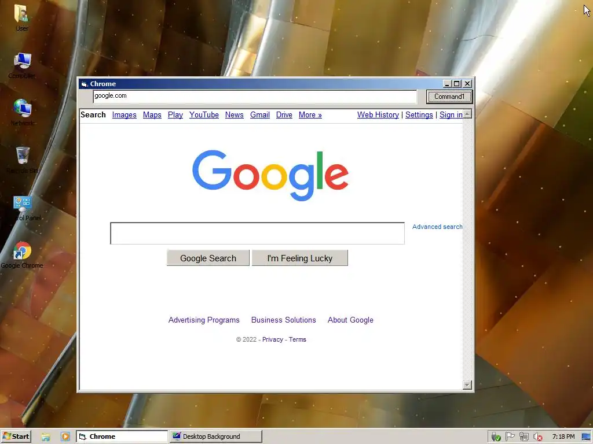Open the media player quick launch icon
This screenshot has height=444, width=593.
coord(65,437)
